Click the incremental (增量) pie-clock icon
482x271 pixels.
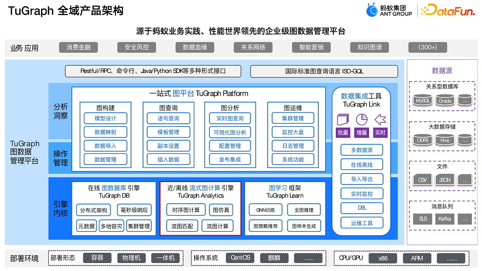361,120
